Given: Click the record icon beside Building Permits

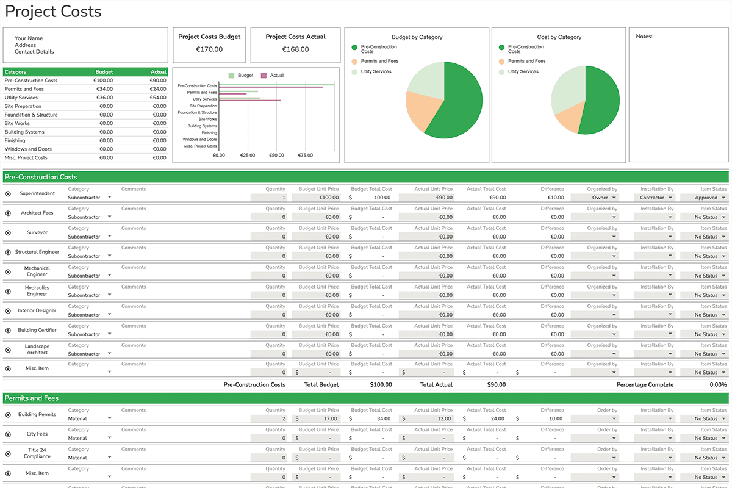Looking at the screenshot, I should [8, 414].
